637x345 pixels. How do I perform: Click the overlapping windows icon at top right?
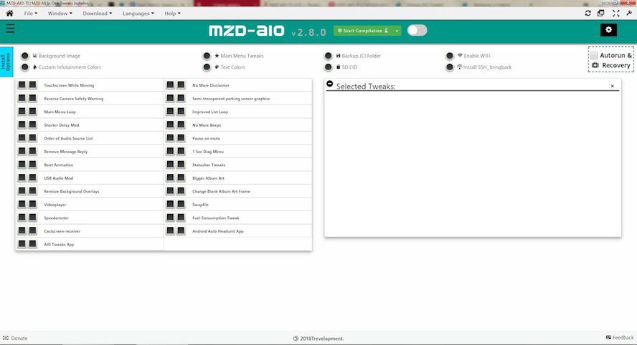(601, 13)
